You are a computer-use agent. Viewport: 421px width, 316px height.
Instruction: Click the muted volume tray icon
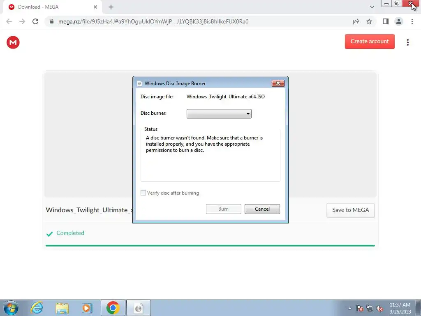379,308
